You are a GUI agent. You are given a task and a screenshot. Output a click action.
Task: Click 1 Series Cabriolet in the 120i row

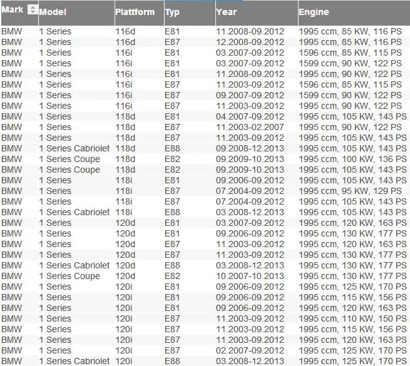click(x=74, y=361)
